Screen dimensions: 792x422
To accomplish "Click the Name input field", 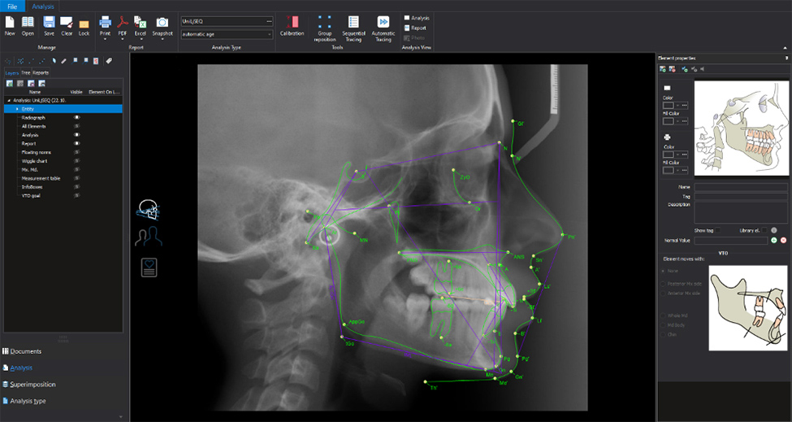I will pos(741,187).
